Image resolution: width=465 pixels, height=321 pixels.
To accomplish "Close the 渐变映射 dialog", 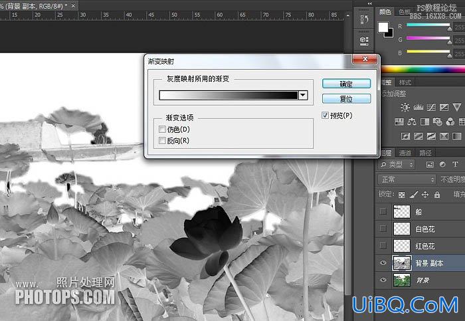I will 365,59.
